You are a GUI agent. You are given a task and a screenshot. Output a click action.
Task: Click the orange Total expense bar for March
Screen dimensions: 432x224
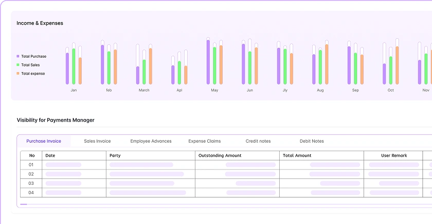pos(150,66)
